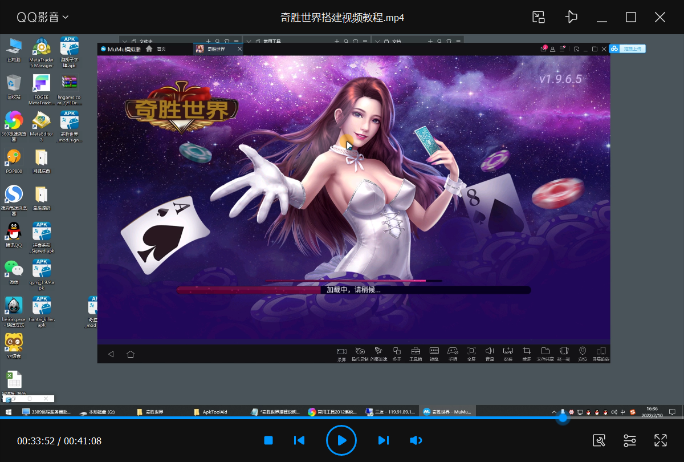Viewport: 684px width, 462px height.
Task: Open the MuMu hamburger menu
Action: coord(563,49)
